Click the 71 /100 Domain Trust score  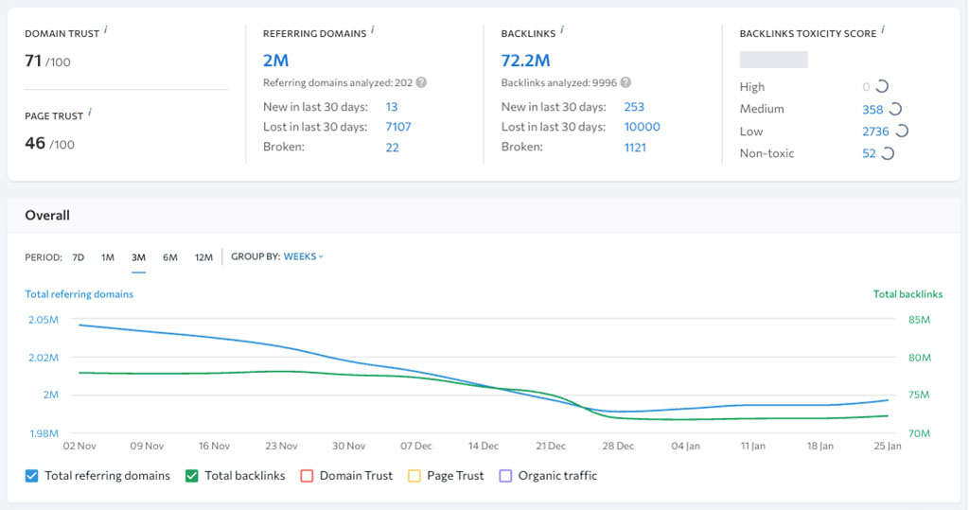(x=47, y=62)
